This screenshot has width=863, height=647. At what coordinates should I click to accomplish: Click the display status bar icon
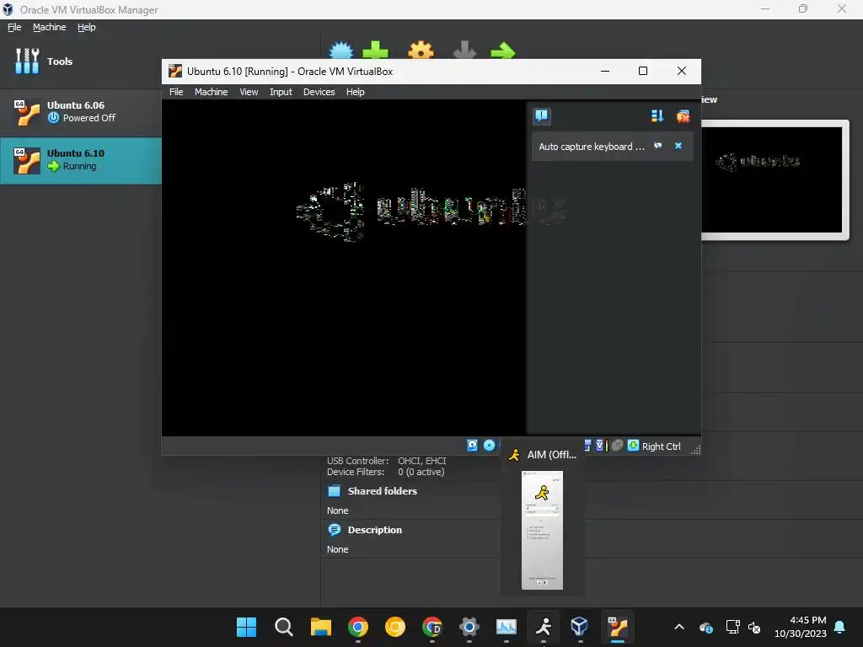click(x=587, y=445)
